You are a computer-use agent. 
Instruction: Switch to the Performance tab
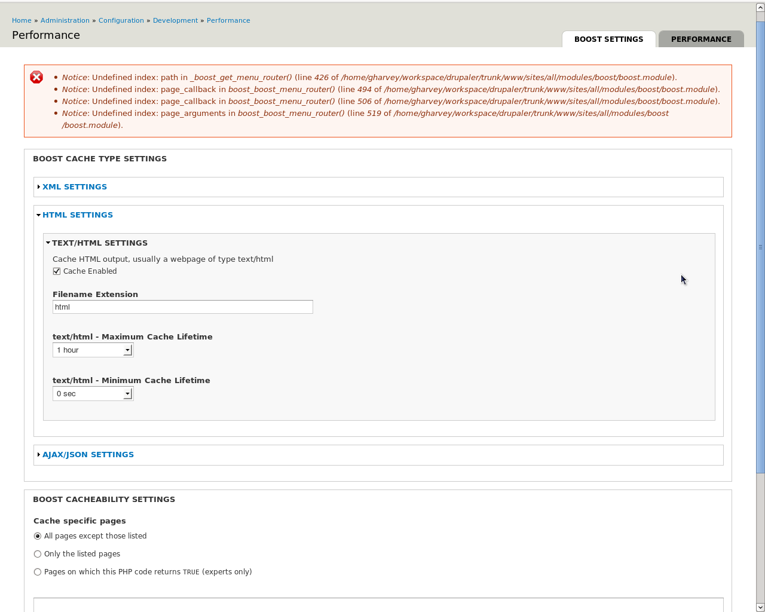(x=701, y=39)
